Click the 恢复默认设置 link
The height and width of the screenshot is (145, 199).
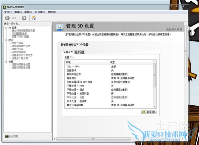click(x=174, y=29)
